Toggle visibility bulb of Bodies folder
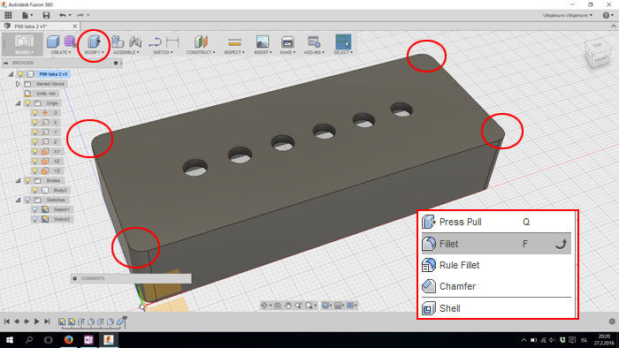 [27, 180]
